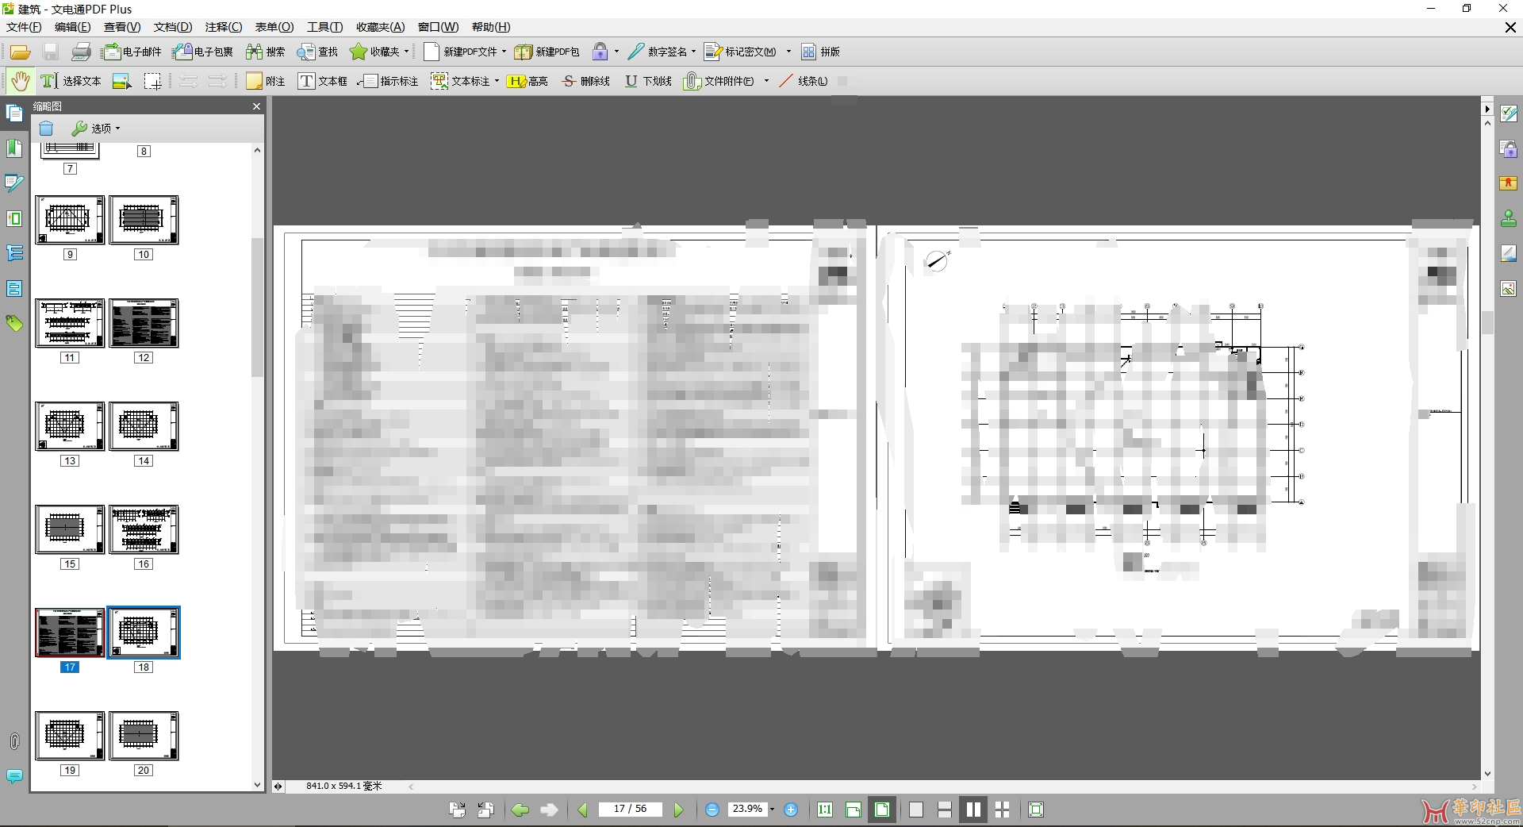Select the 高亮 highlight tool

528,81
